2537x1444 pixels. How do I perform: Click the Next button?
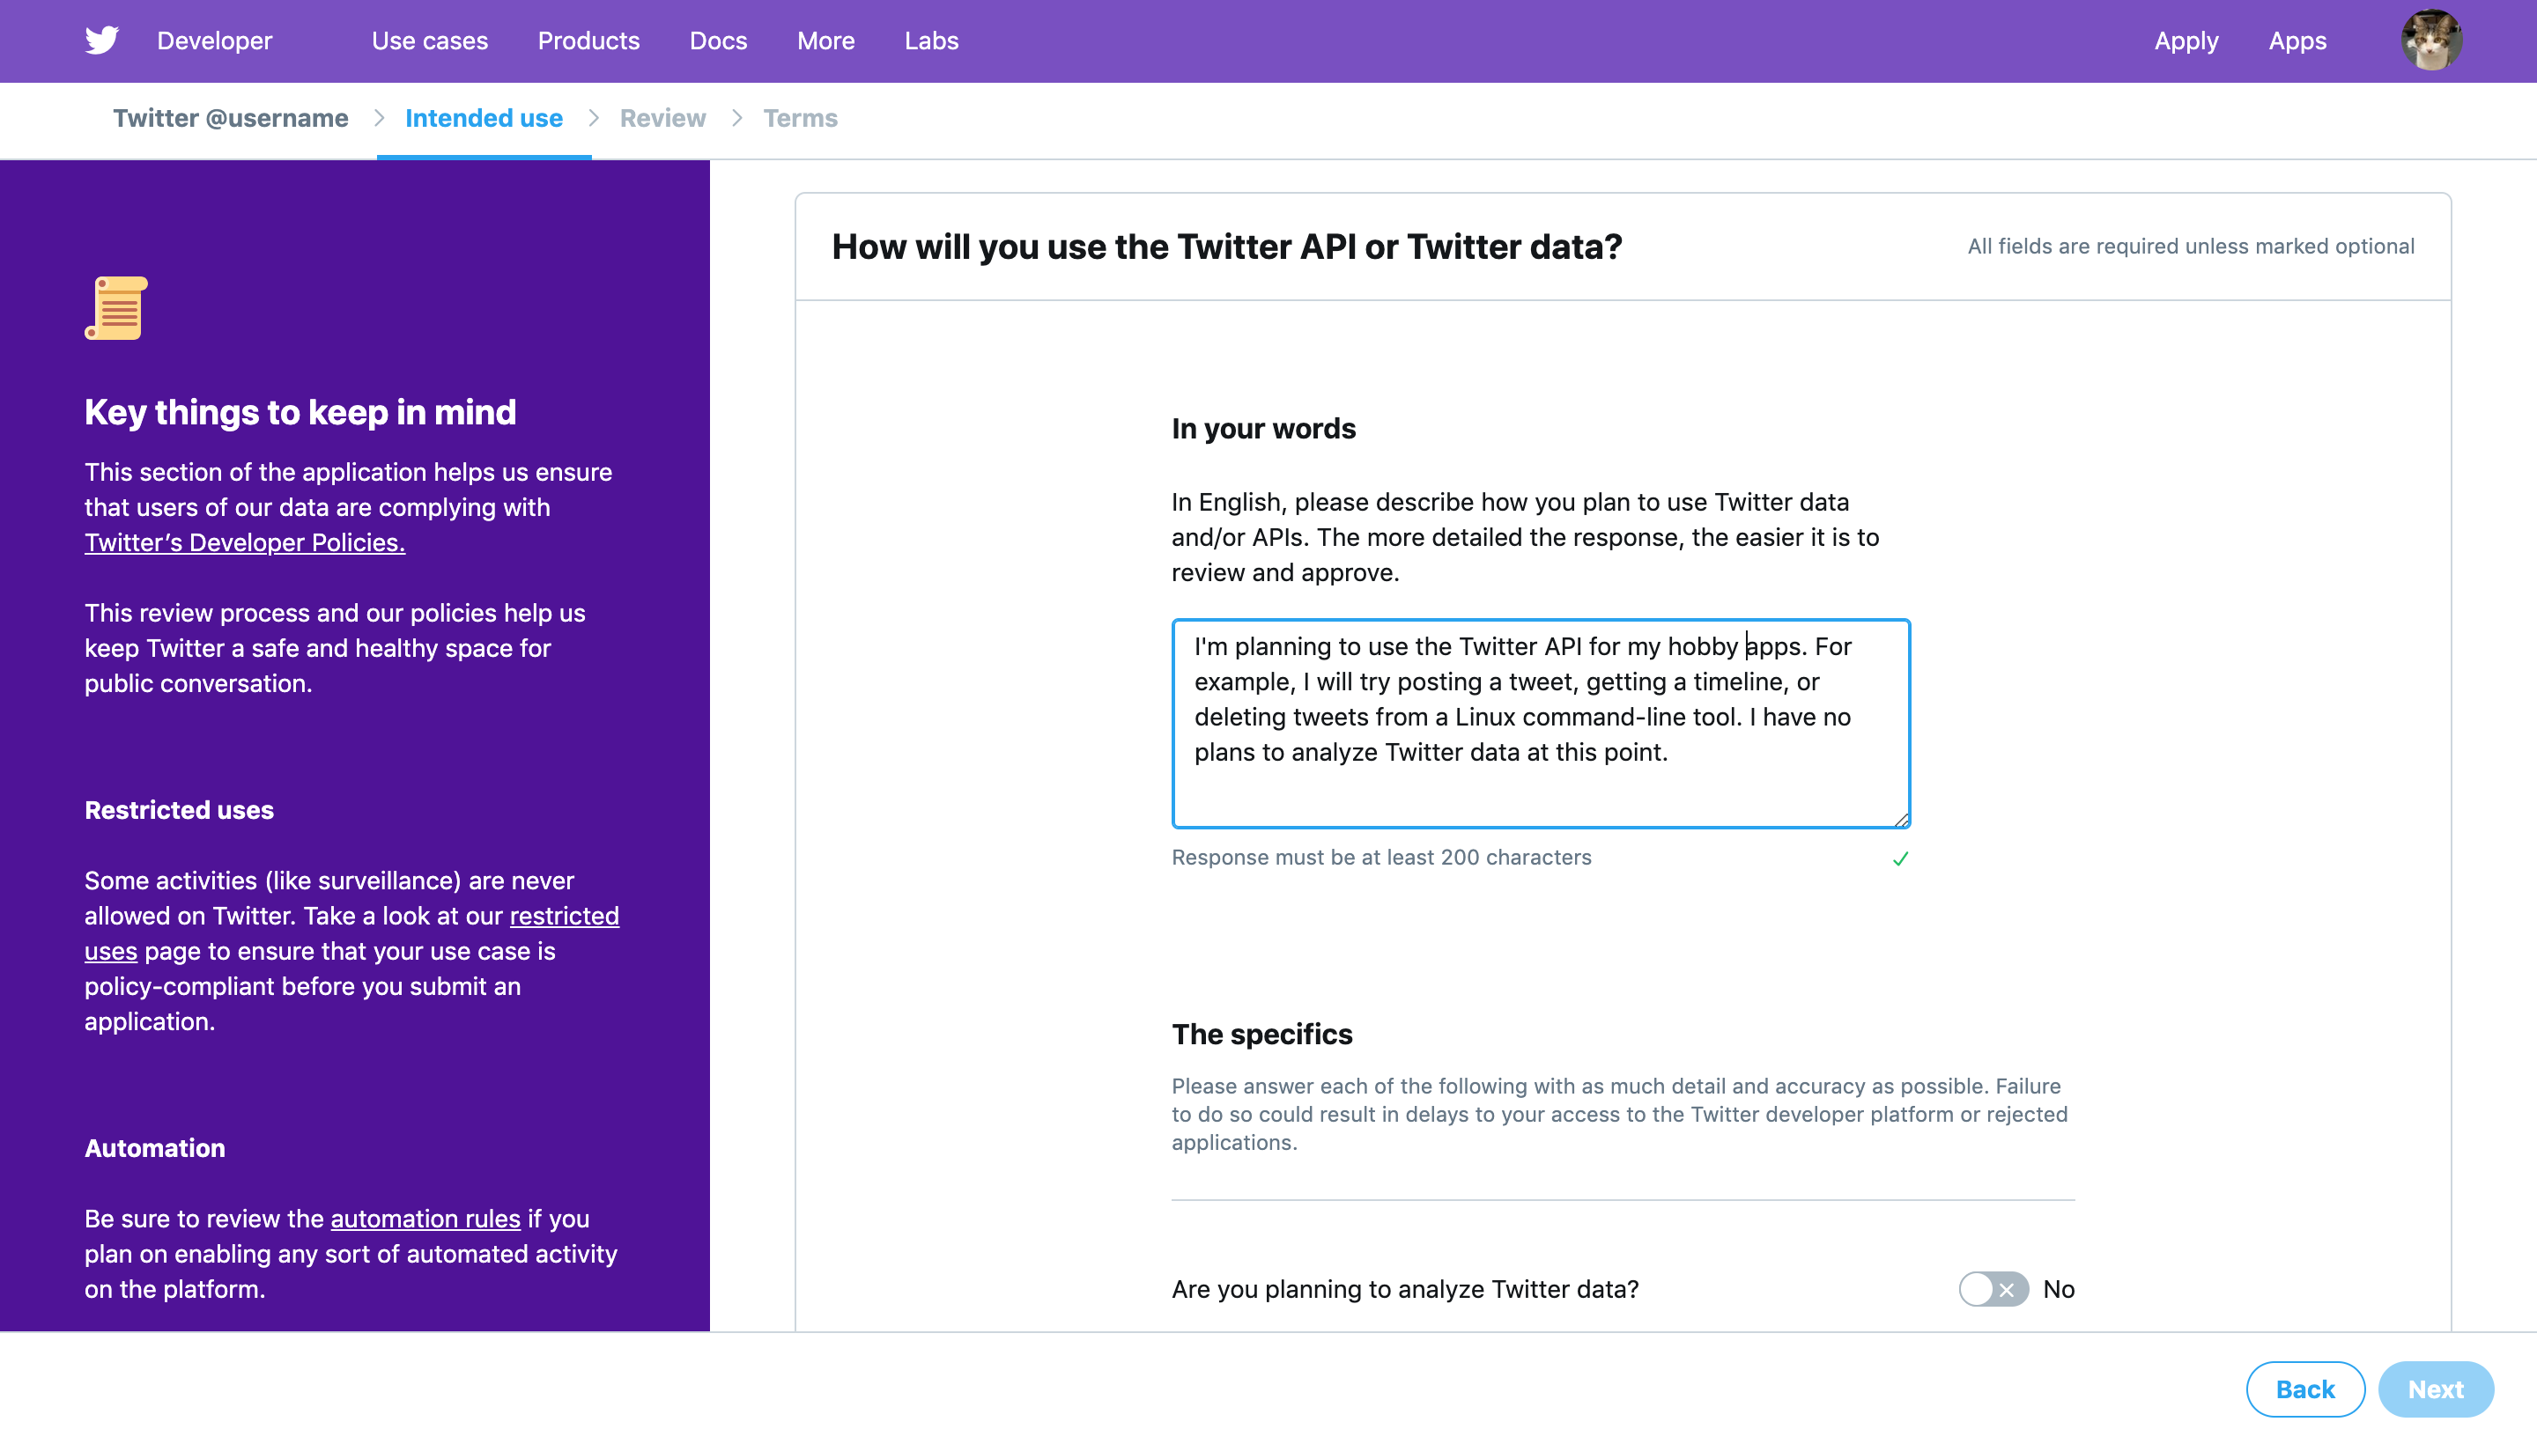tap(2435, 1389)
